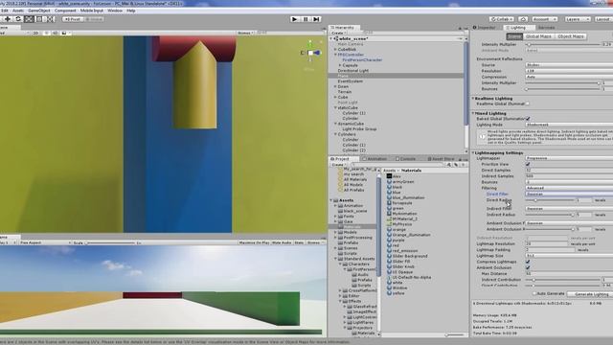Select Light Probe Group in the Hierarchy
This screenshot has height=345, width=613.
click(x=359, y=129)
